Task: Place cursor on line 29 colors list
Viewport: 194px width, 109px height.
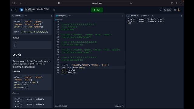Action: pyautogui.click(x=85, y=65)
